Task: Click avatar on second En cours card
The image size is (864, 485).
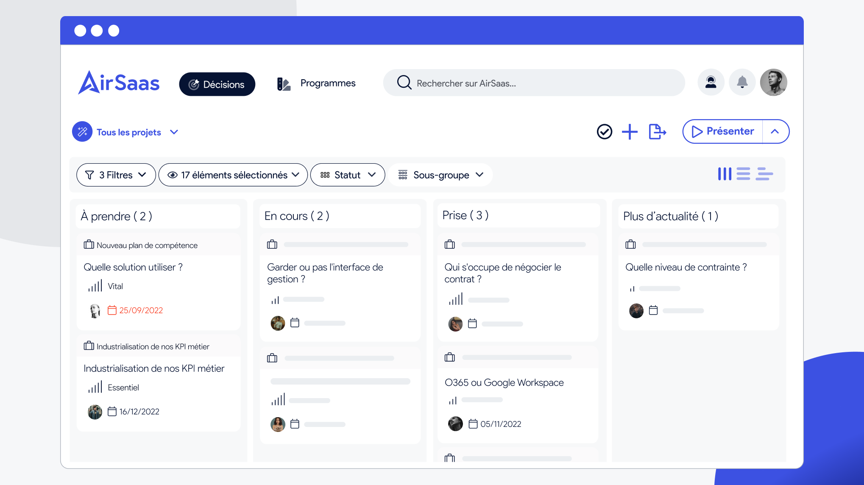Action: 278,424
